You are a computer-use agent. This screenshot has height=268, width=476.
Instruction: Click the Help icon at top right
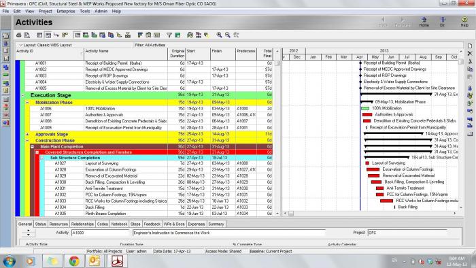click(x=464, y=22)
